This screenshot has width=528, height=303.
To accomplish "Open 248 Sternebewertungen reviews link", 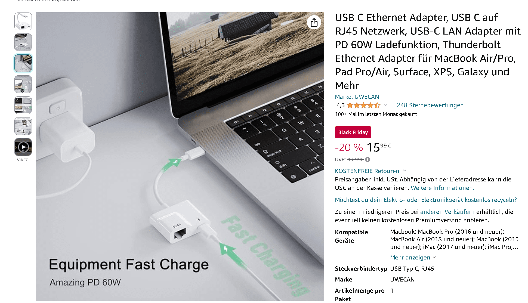I will coord(430,105).
